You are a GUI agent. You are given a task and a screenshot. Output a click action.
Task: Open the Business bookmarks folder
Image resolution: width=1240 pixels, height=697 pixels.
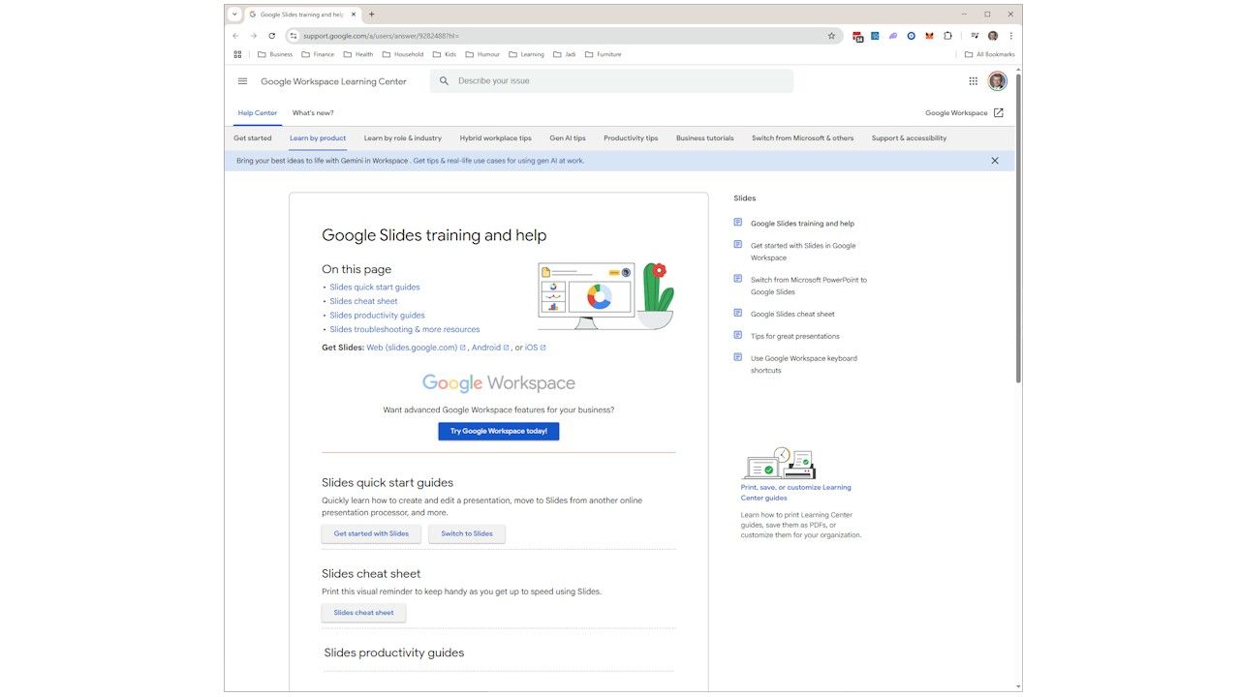[275, 54]
